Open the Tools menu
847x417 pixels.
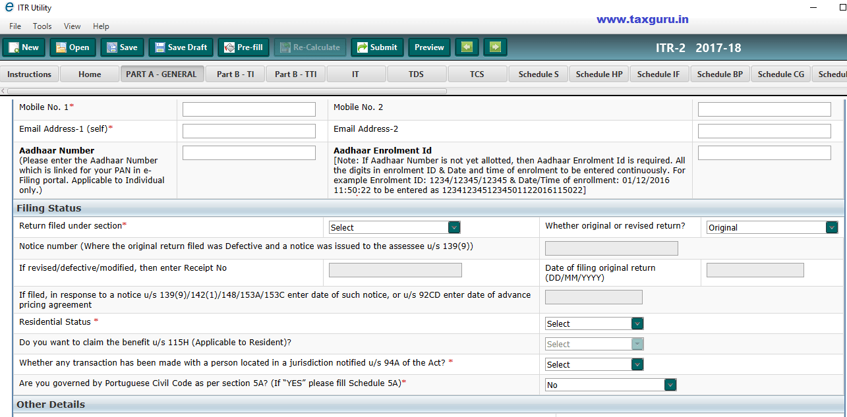tap(42, 26)
